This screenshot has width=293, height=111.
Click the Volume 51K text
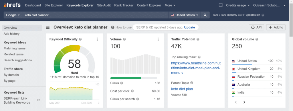click(179, 95)
